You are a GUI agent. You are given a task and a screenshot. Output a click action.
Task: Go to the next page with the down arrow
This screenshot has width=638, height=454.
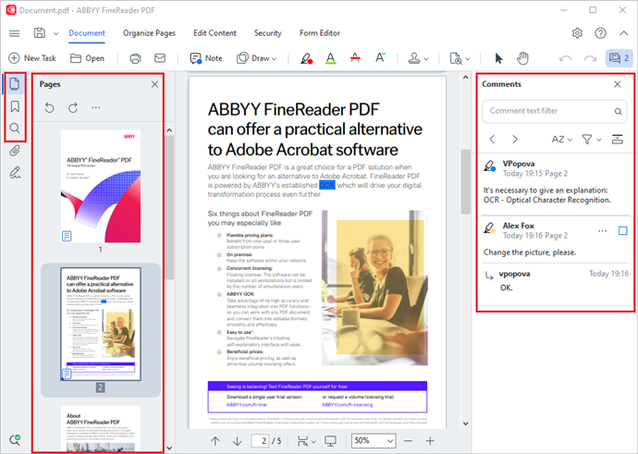(x=237, y=441)
